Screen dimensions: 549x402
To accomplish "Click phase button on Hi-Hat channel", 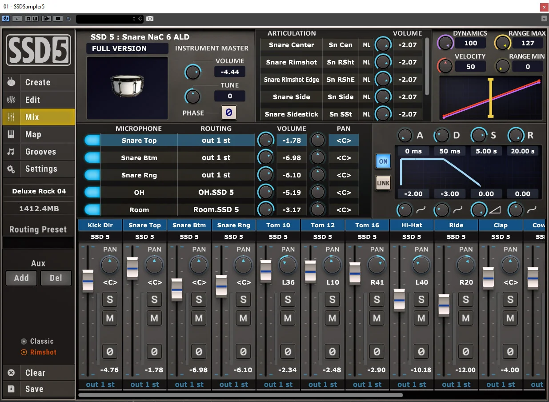I will (x=421, y=352).
